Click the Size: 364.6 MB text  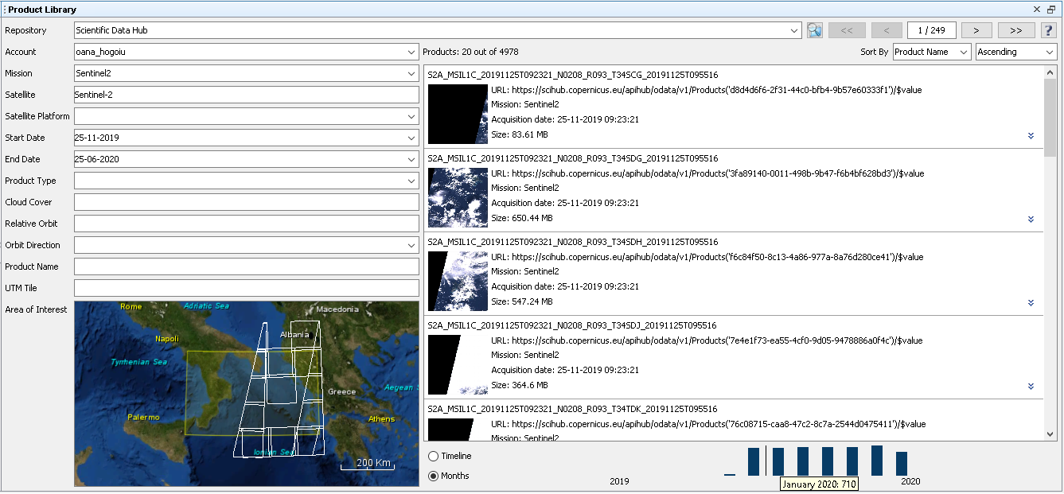[x=519, y=385]
